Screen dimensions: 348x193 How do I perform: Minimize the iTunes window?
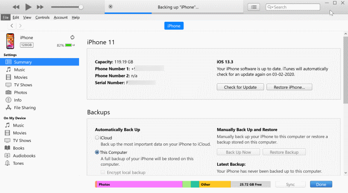coord(327,3)
